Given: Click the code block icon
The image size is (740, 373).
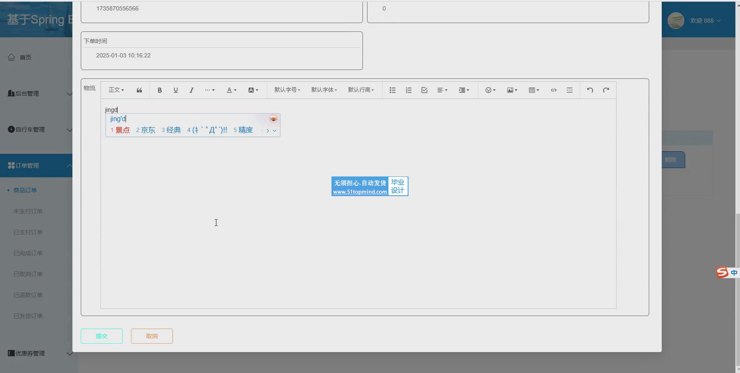Looking at the screenshot, I should [x=554, y=90].
